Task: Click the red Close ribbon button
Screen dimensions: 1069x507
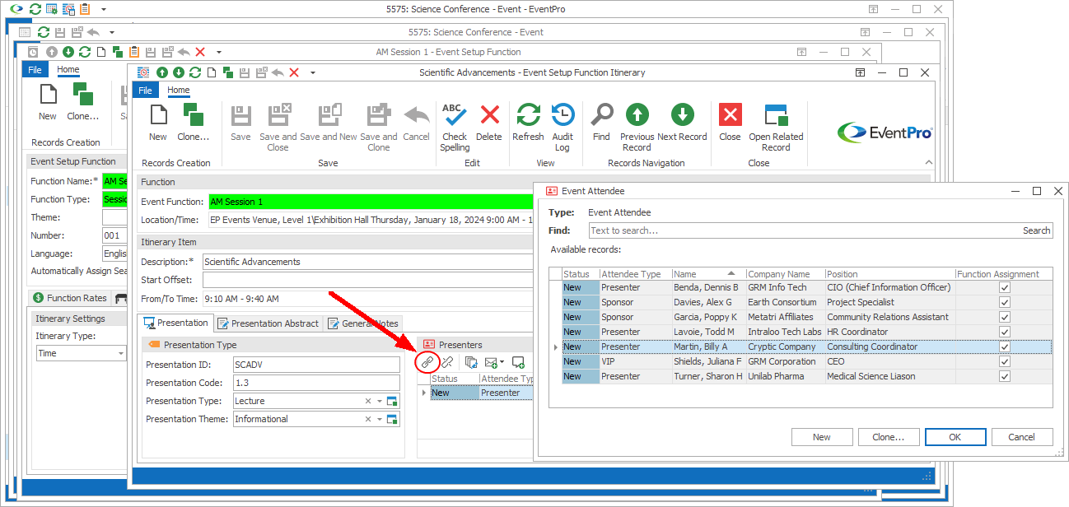Action: pos(731,123)
